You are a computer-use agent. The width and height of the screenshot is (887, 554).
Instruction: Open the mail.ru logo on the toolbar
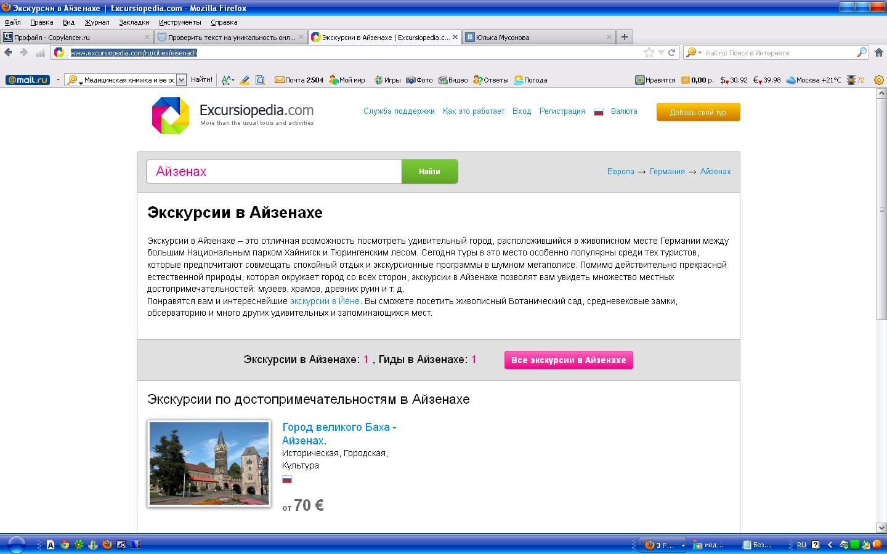coord(28,80)
